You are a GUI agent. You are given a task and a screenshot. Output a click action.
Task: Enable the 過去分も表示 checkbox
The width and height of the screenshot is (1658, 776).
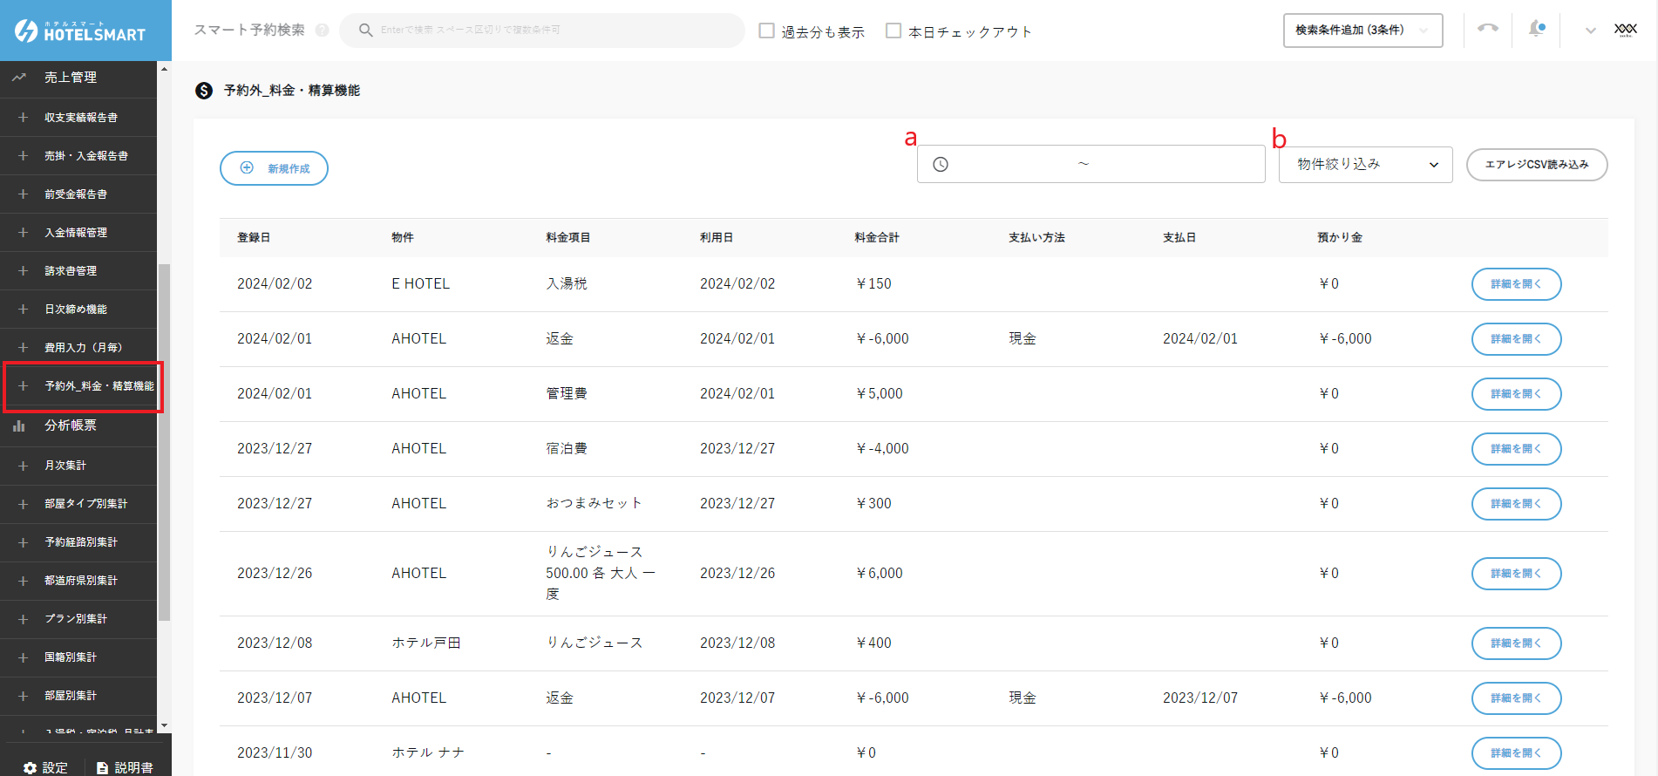point(767,31)
